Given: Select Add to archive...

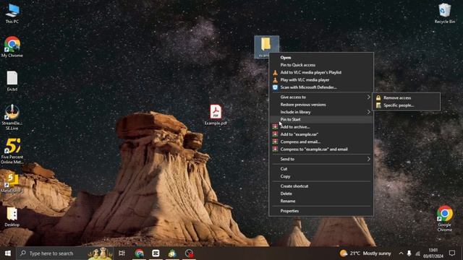Looking at the screenshot, I should [321, 127].
